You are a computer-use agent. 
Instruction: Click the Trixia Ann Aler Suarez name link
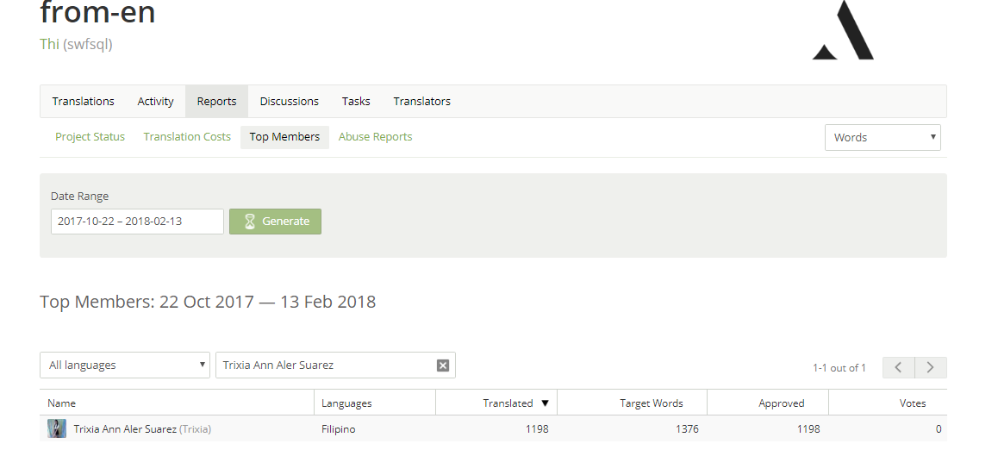pos(125,429)
